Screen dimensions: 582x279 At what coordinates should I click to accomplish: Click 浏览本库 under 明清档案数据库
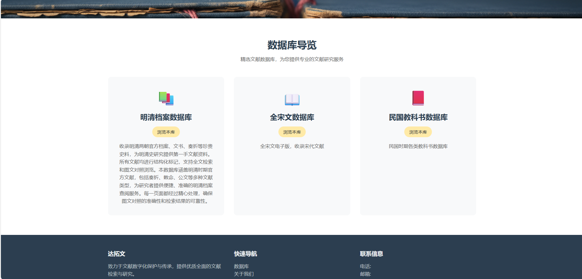166,132
